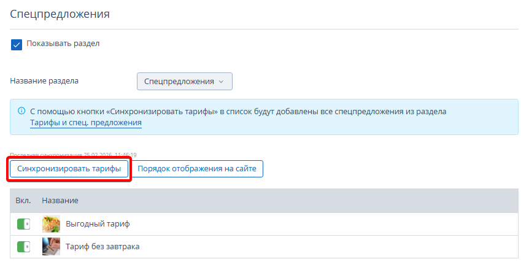Switch off the "Тариф без завтрака" toggle
Image resolution: width=529 pixels, height=275 pixels.
tap(23, 247)
